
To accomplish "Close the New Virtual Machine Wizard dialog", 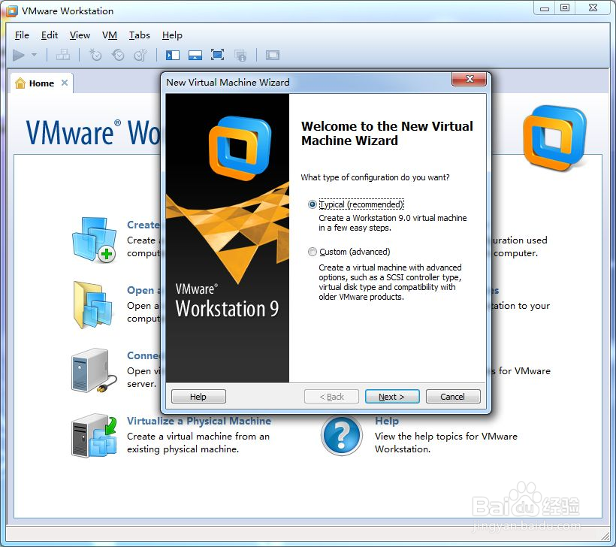I will [x=469, y=79].
